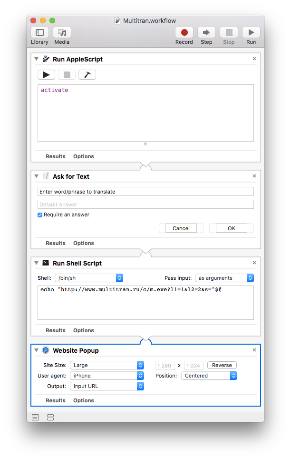Open the User agent dropdown

point(107,376)
